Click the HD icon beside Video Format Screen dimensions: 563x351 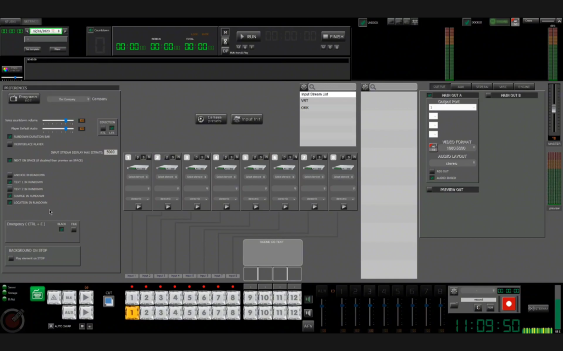pyautogui.click(x=433, y=147)
